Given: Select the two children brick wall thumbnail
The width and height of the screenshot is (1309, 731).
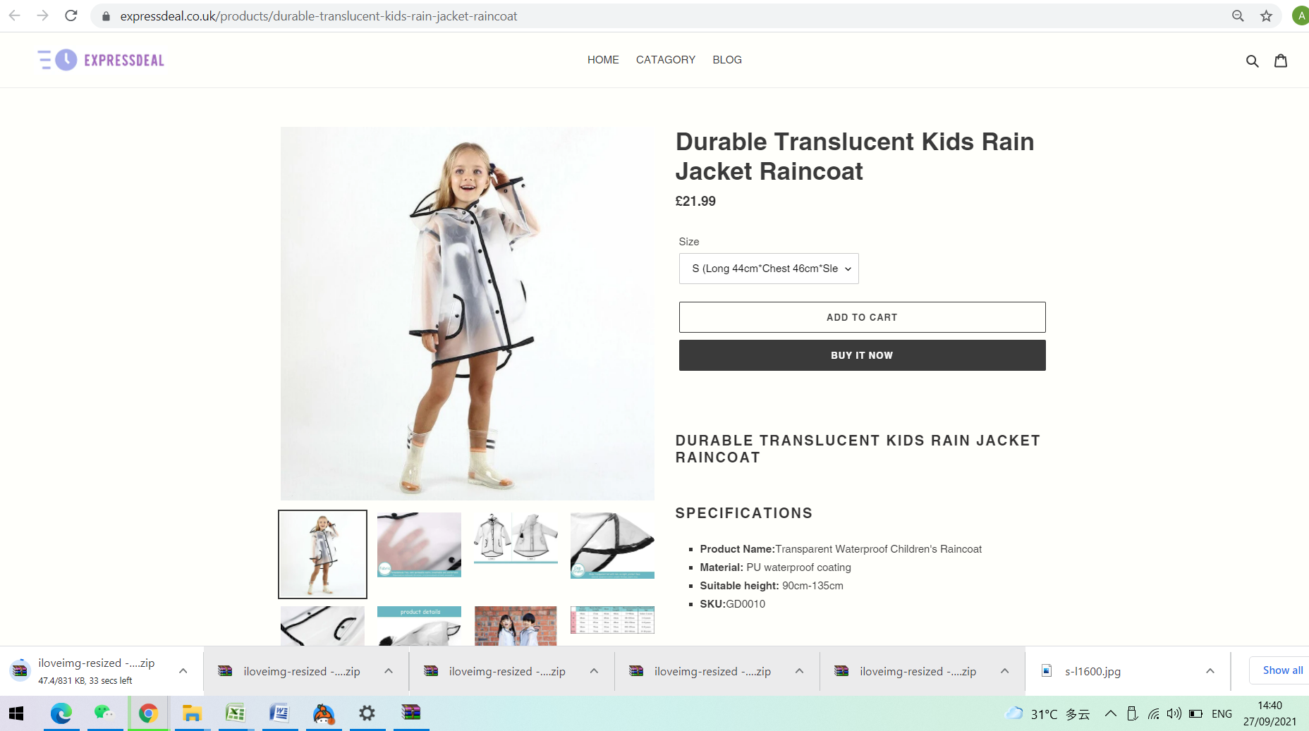Looking at the screenshot, I should [516, 626].
